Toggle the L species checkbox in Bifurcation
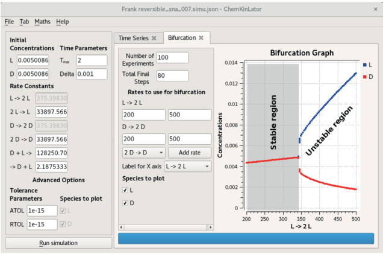Screen dimensions: 383x254 pos(125,190)
